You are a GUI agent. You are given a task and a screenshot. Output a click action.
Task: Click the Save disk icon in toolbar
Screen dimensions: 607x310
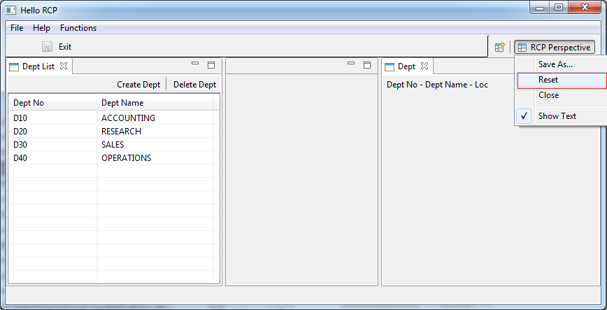[48, 47]
